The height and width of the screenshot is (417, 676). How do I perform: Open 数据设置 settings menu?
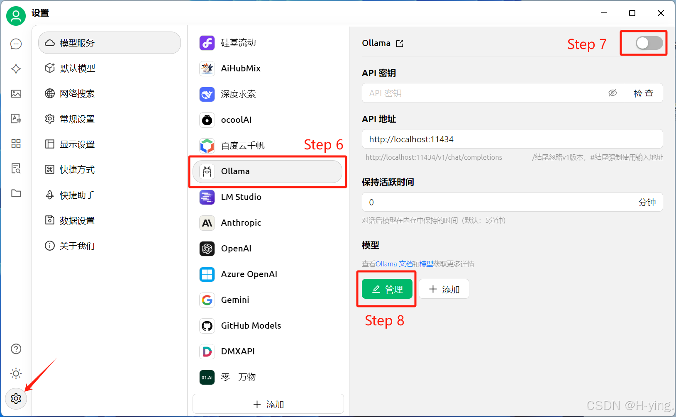click(x=110, y=220)
